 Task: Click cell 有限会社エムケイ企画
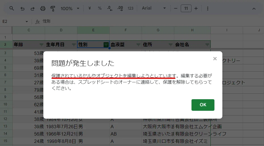click(192, 127)
